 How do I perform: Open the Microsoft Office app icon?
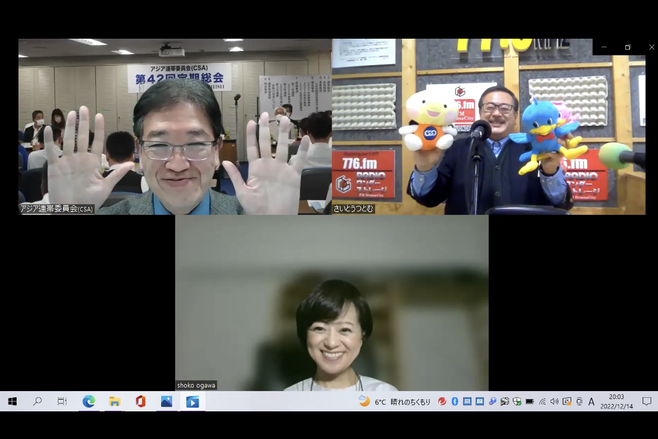tap(141, 402)
